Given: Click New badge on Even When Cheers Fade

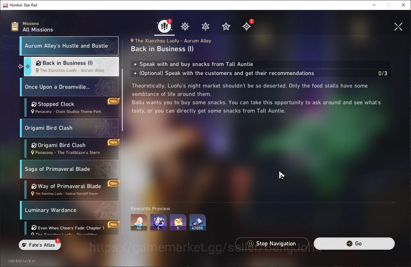Looking at the screenshot, I should [x=113, y=224].
